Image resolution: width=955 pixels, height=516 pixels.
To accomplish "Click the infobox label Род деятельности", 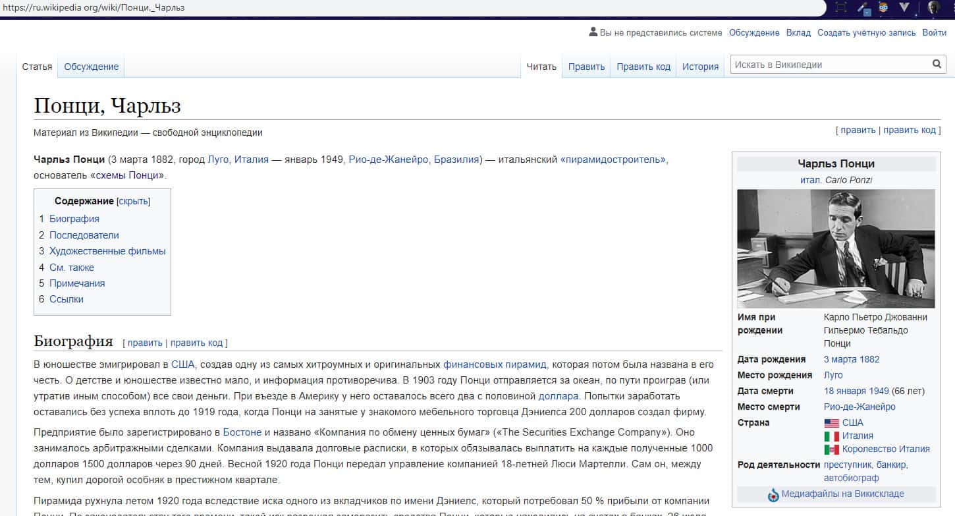I will coord(778,465).
